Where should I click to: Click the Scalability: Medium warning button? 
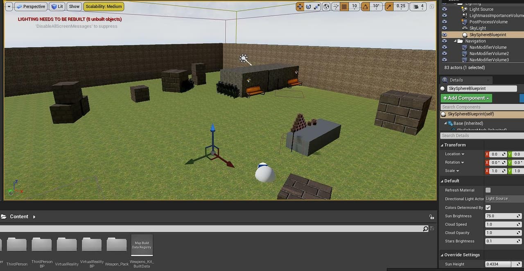coord(104,7)
